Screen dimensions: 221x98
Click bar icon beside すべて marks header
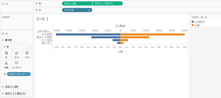pos(3,40)
